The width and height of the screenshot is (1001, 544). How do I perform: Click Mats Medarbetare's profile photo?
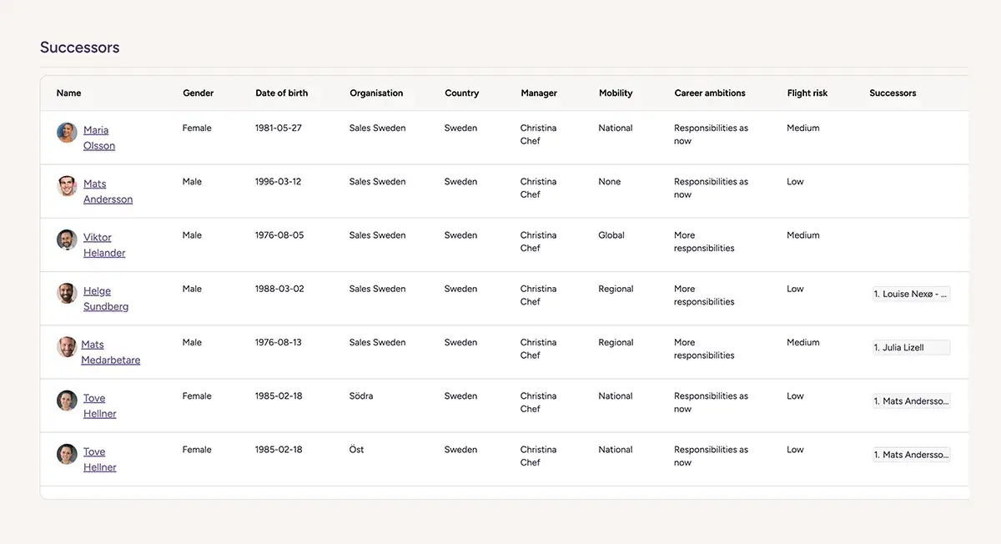click(67, 346)
